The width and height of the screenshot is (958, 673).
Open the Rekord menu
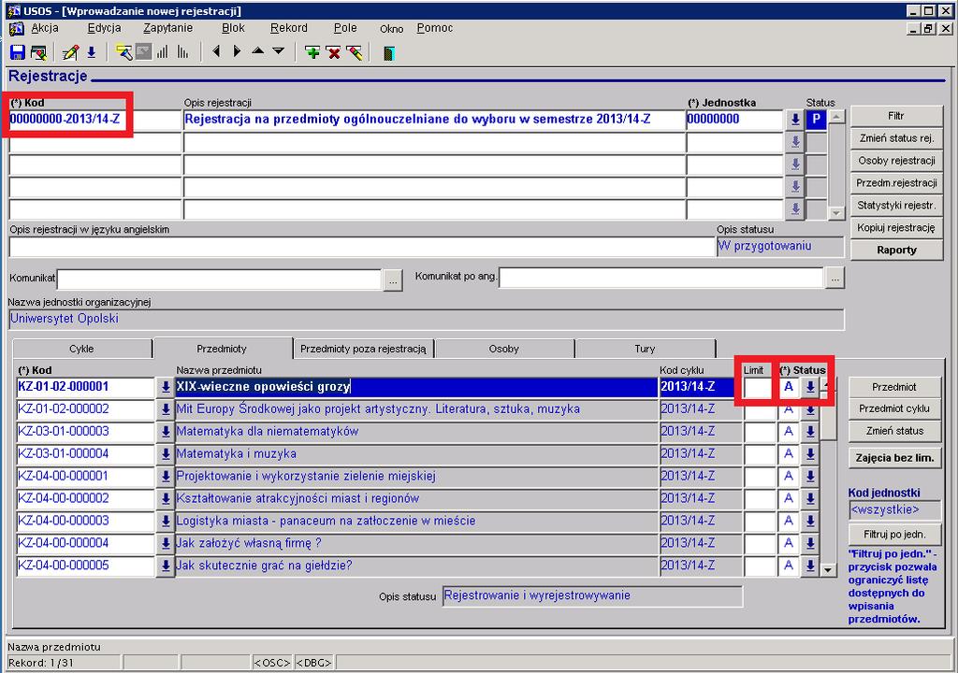(288, 28)
